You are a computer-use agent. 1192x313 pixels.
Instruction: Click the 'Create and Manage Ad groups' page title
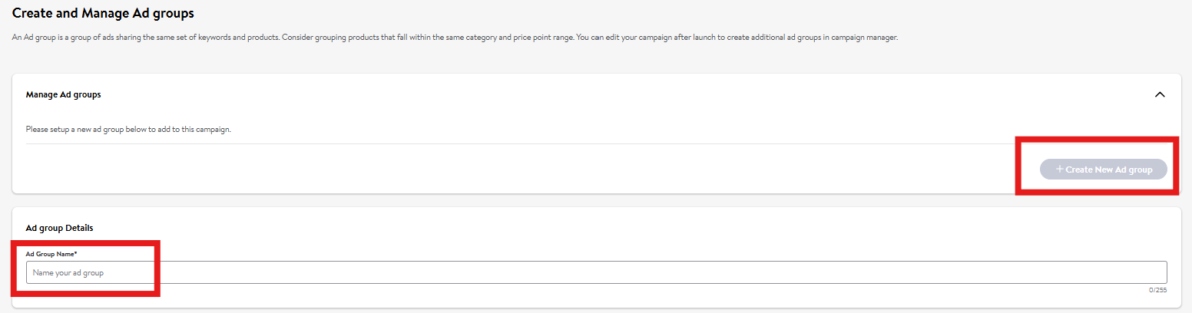[x=103, y=13]
